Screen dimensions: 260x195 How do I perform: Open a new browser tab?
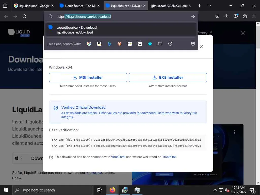pyautogui.click(x=200, y=6)
